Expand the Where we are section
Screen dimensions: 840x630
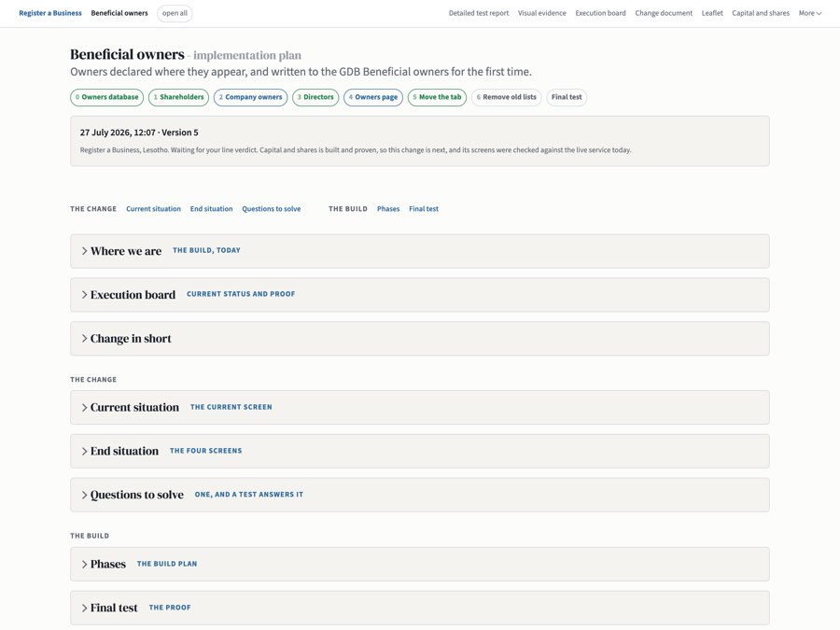point(419,251)
